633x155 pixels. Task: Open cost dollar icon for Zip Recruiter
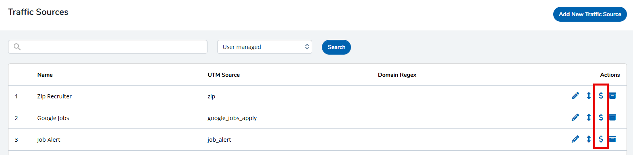[x=601, y=96]
